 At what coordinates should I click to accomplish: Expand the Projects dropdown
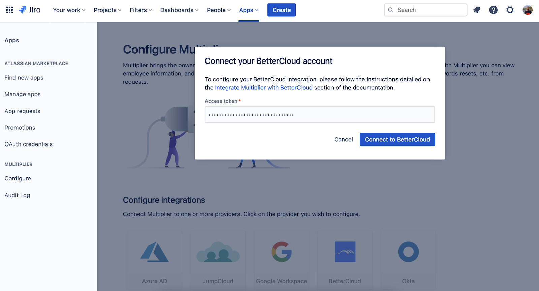107,10
